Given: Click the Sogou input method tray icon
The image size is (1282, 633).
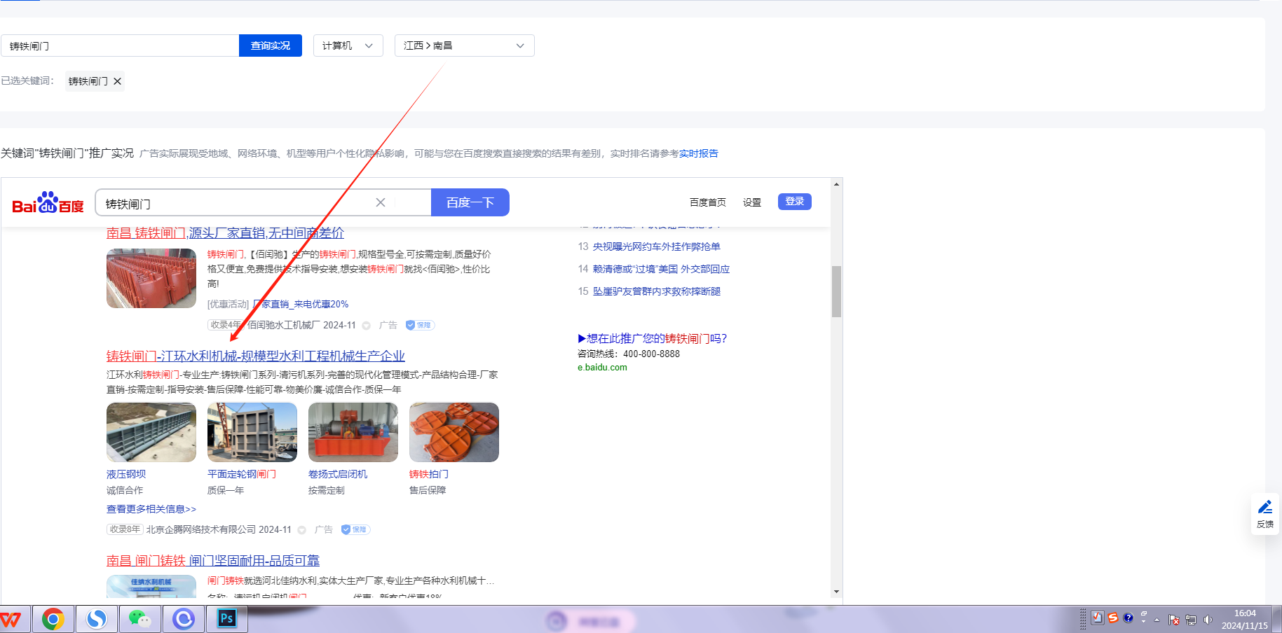Looking at the screenshot, I should pyautogui.click(x=1113, y=618).
